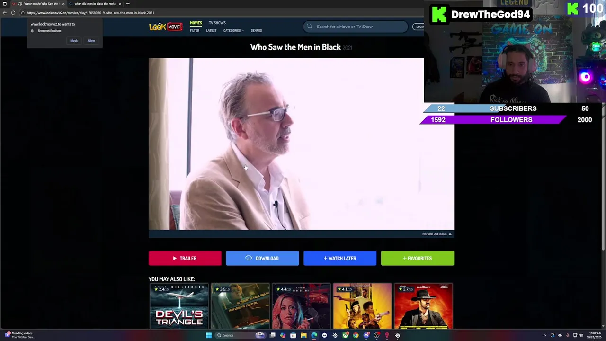Image resolution: width=606 pixels, height=341 pixels.
Task: Add movie to Favourites
Action: [417, 258]
